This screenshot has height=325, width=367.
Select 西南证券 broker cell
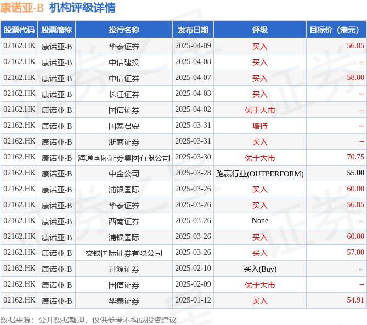point(124,221)
